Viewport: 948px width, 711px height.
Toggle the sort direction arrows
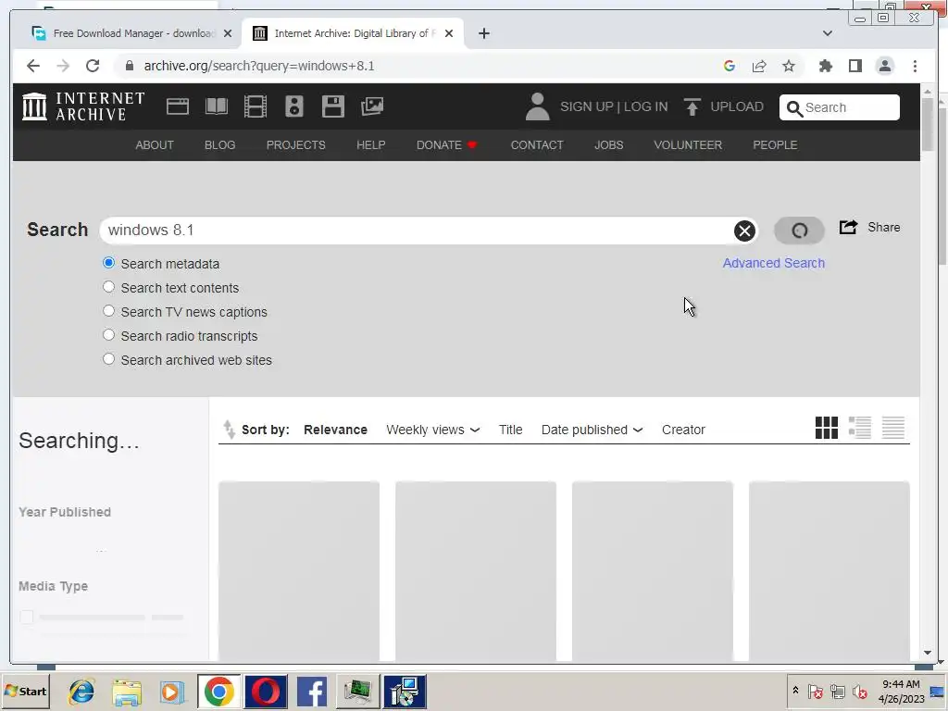[230, 430]
